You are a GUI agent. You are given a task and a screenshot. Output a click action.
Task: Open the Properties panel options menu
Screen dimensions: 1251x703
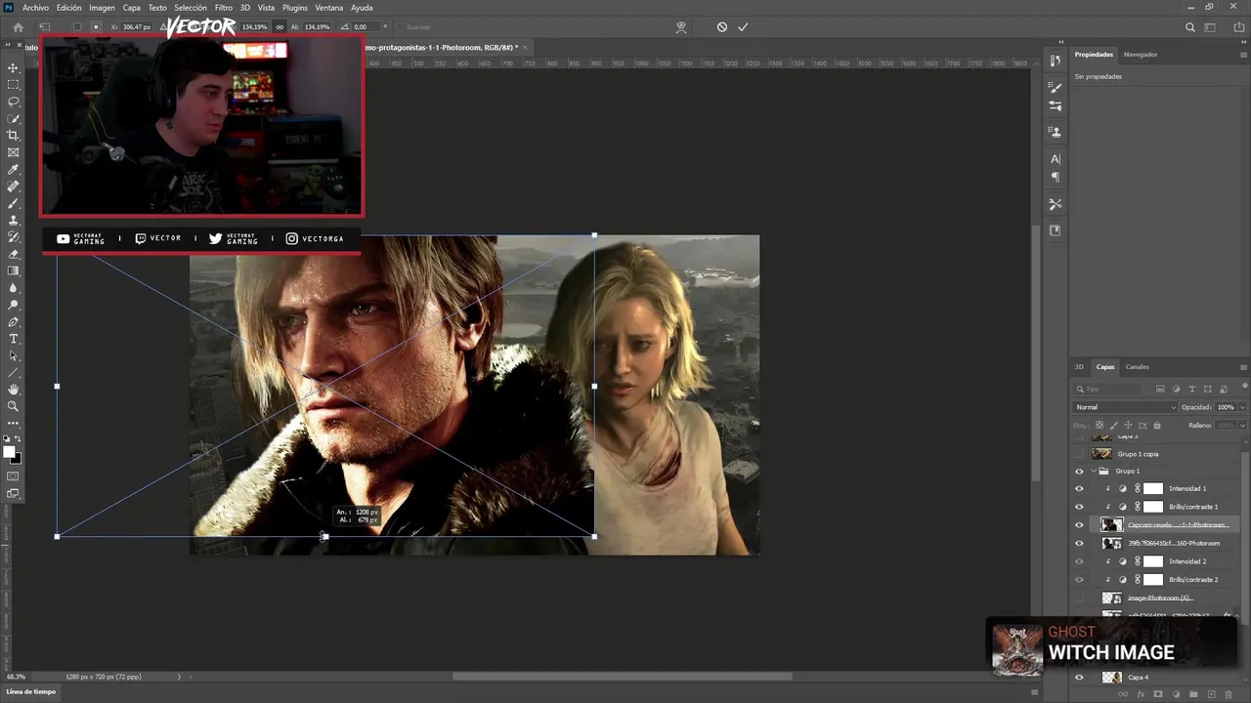click(1244, 55)
